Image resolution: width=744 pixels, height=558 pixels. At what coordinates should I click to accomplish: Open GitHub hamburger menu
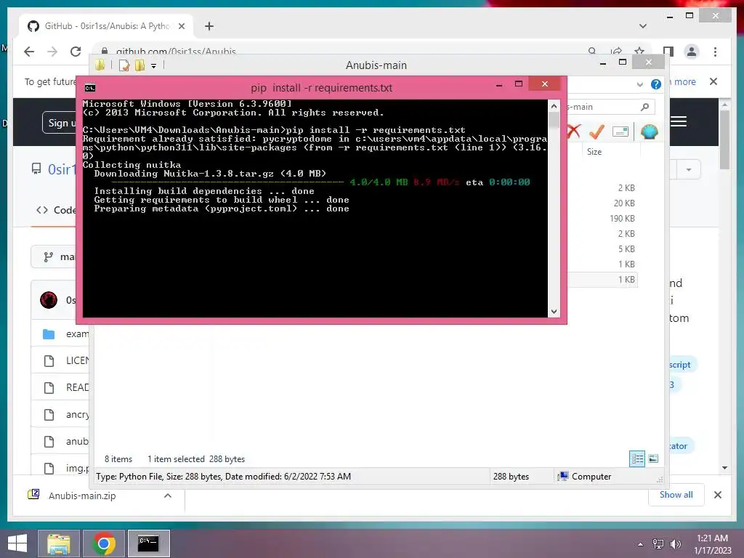coord(679,121)
